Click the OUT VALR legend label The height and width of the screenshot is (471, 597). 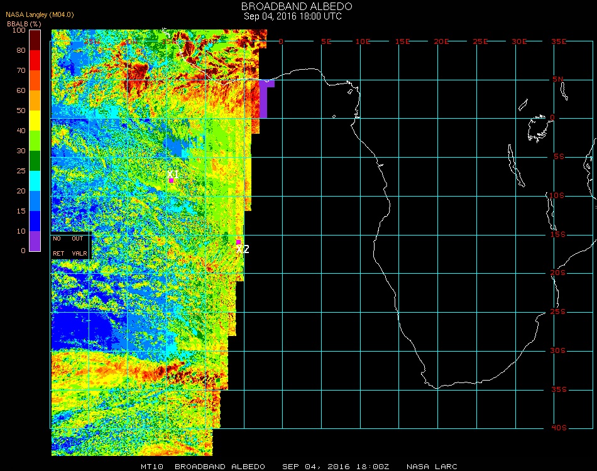tap(79, 246)
